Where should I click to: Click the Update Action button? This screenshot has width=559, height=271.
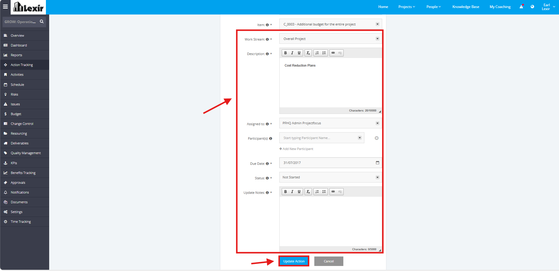pyautogui.click(x=294, y=261)
